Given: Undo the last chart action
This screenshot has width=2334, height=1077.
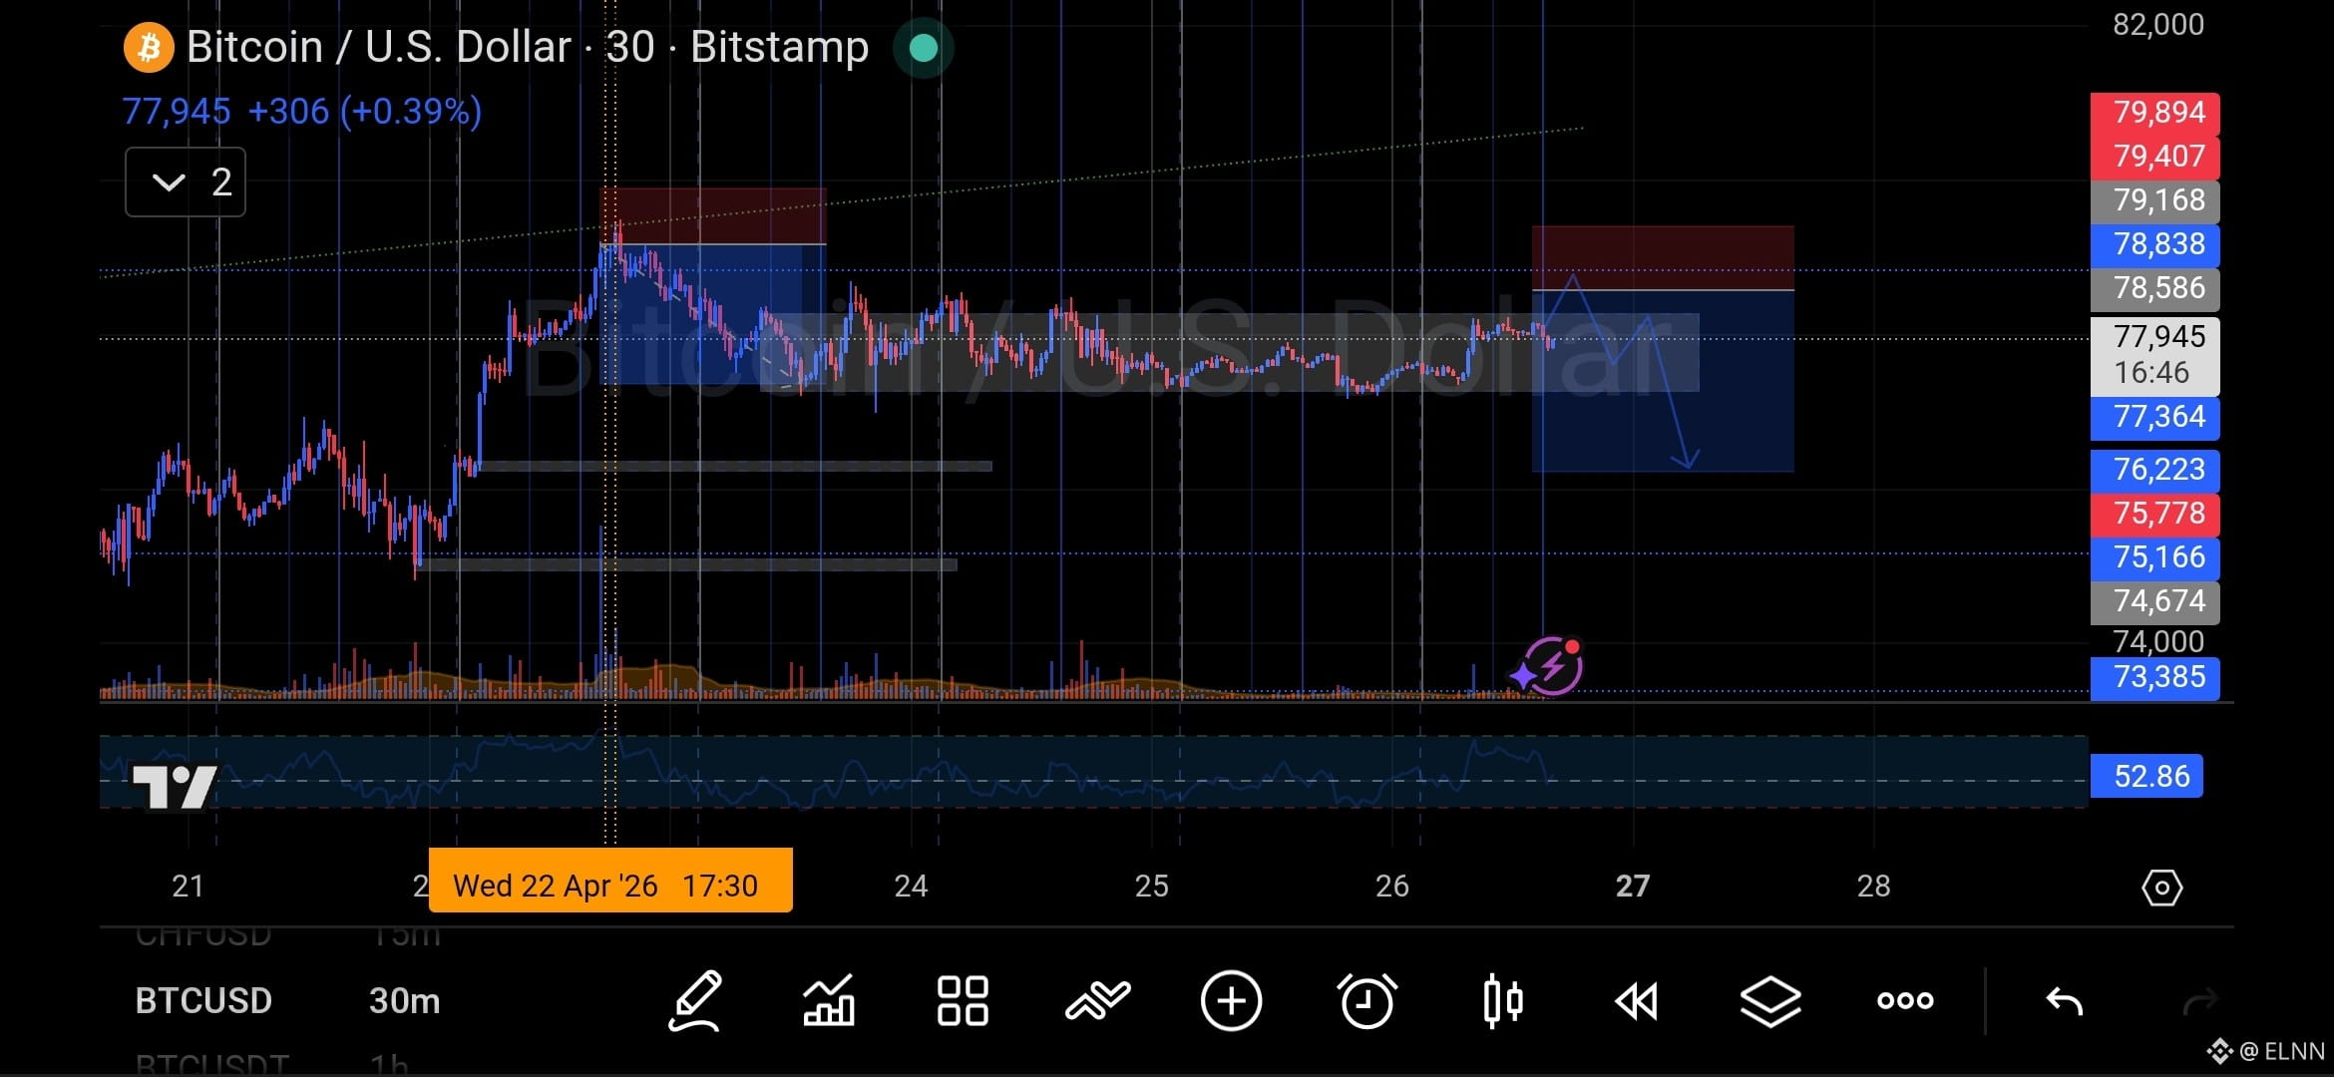Looking at the screenshot, I should (x=2064, y=1000).
